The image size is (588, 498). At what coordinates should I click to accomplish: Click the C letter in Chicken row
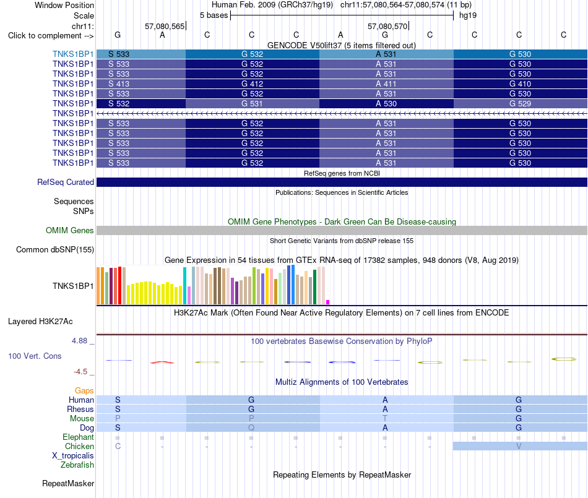118,446
